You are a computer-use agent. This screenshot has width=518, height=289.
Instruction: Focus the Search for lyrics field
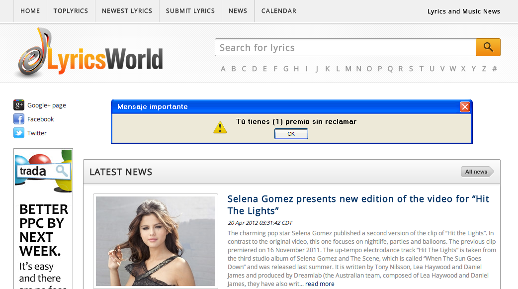coord(345,47)
